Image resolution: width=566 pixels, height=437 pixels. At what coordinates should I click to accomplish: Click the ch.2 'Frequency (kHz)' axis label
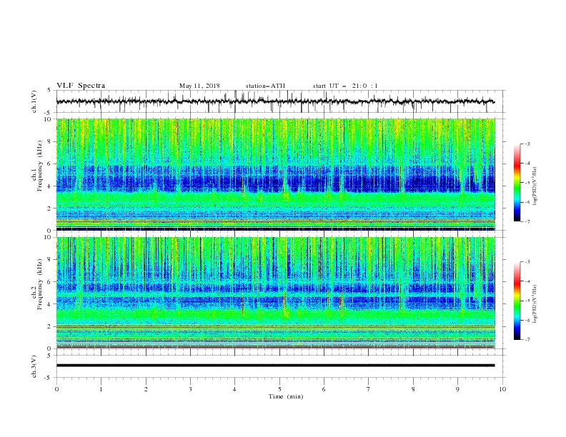point(39,284)
